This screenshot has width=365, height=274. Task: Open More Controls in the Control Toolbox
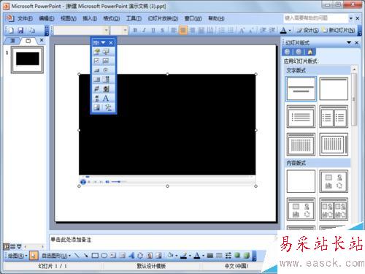point(108,107)
